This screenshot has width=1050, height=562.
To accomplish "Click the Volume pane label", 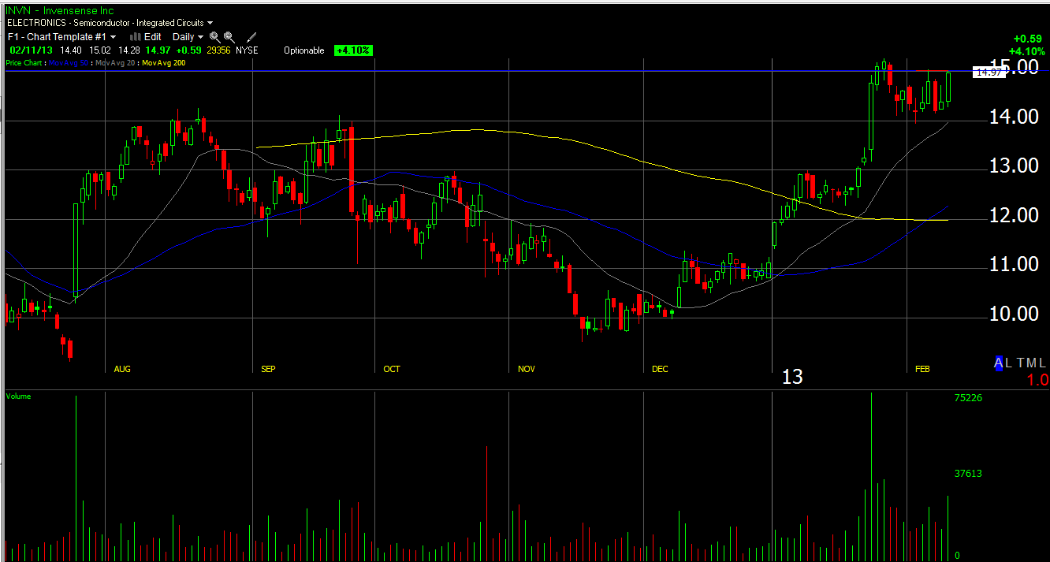I will click(x=18, y=396).
